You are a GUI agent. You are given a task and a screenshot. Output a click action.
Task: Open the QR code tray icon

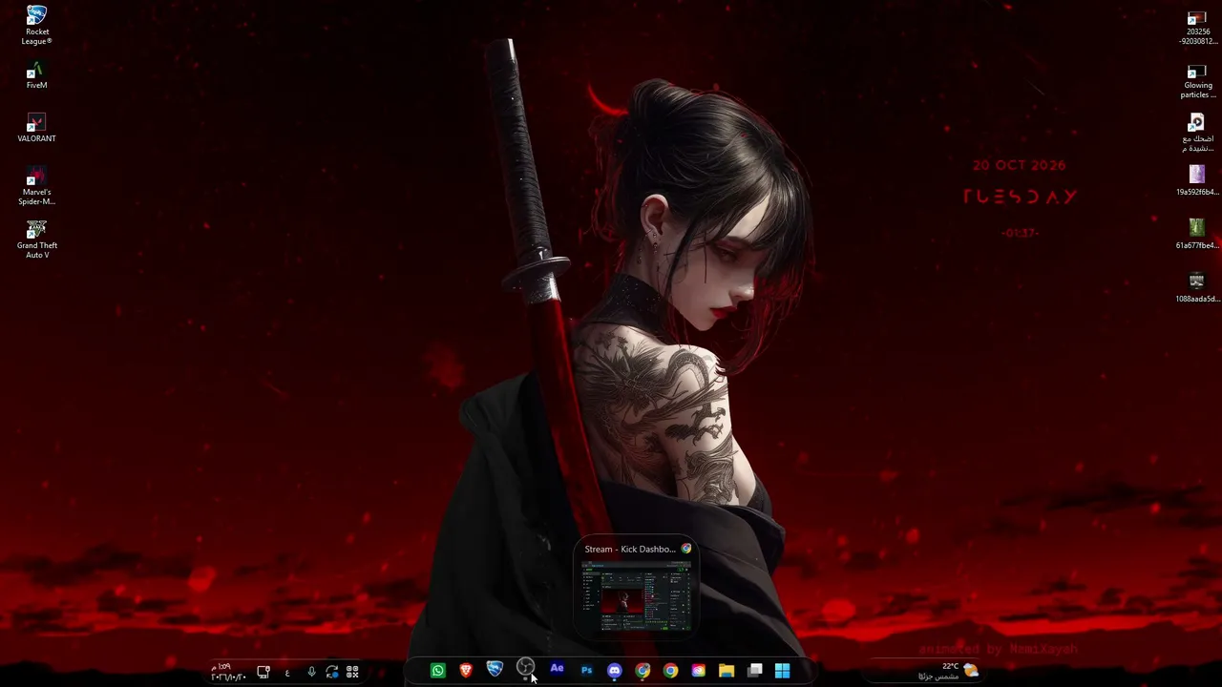(352, 673)
